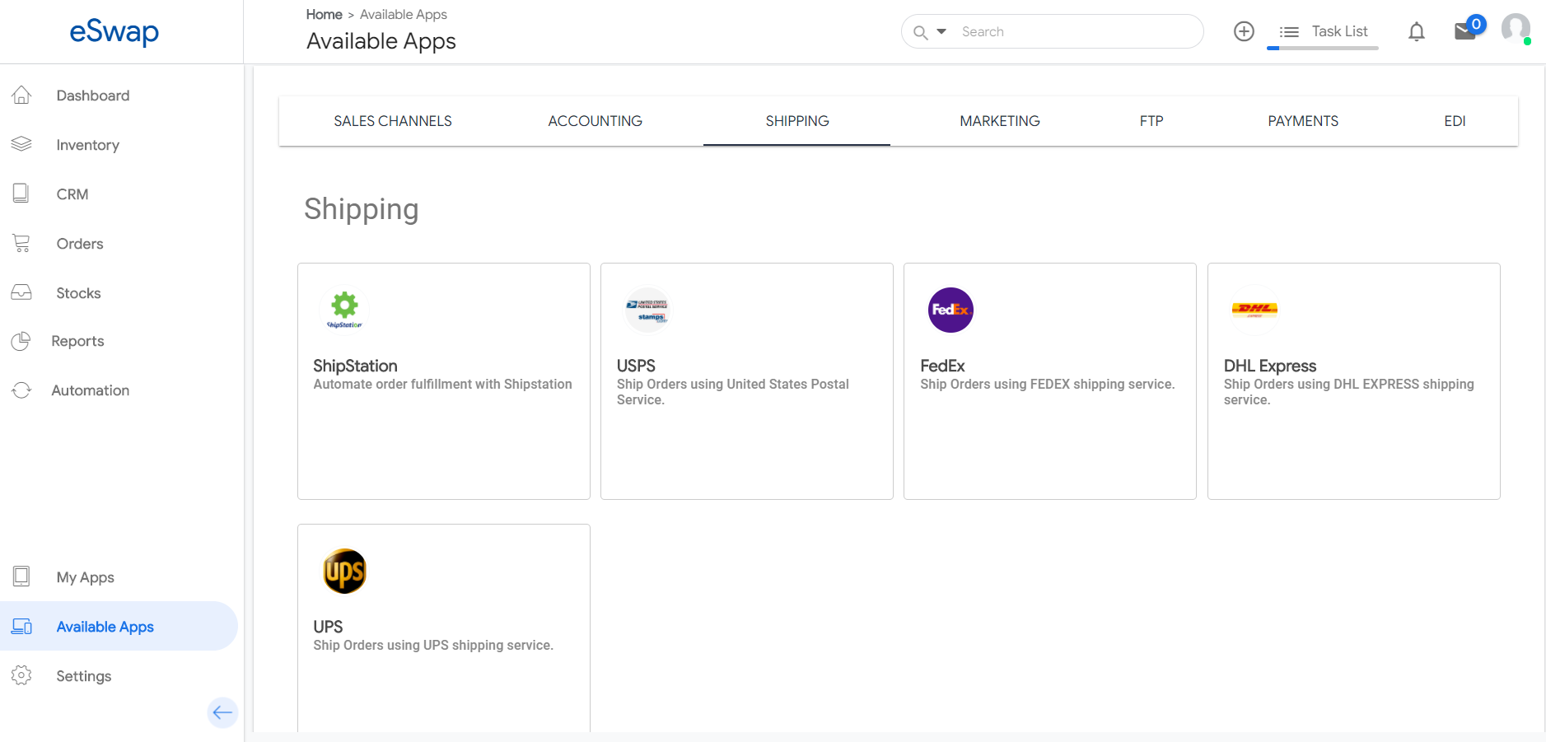Open search filter dropdown arrow
Screen dimensions: 1546x742
coord(941,31)
